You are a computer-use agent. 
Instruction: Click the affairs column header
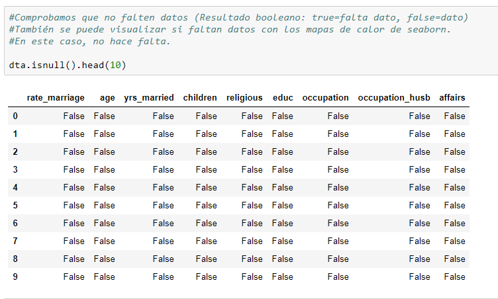coord(452,98)
